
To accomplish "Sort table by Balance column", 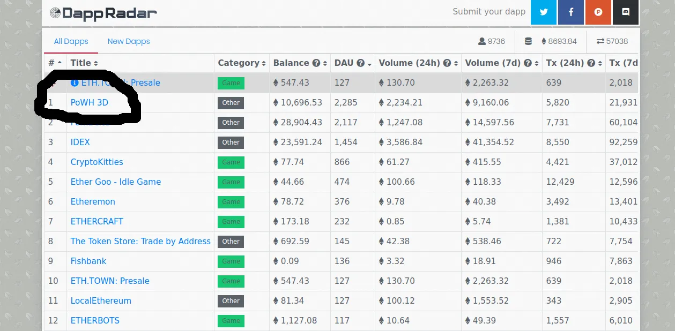I will (300, 63).
